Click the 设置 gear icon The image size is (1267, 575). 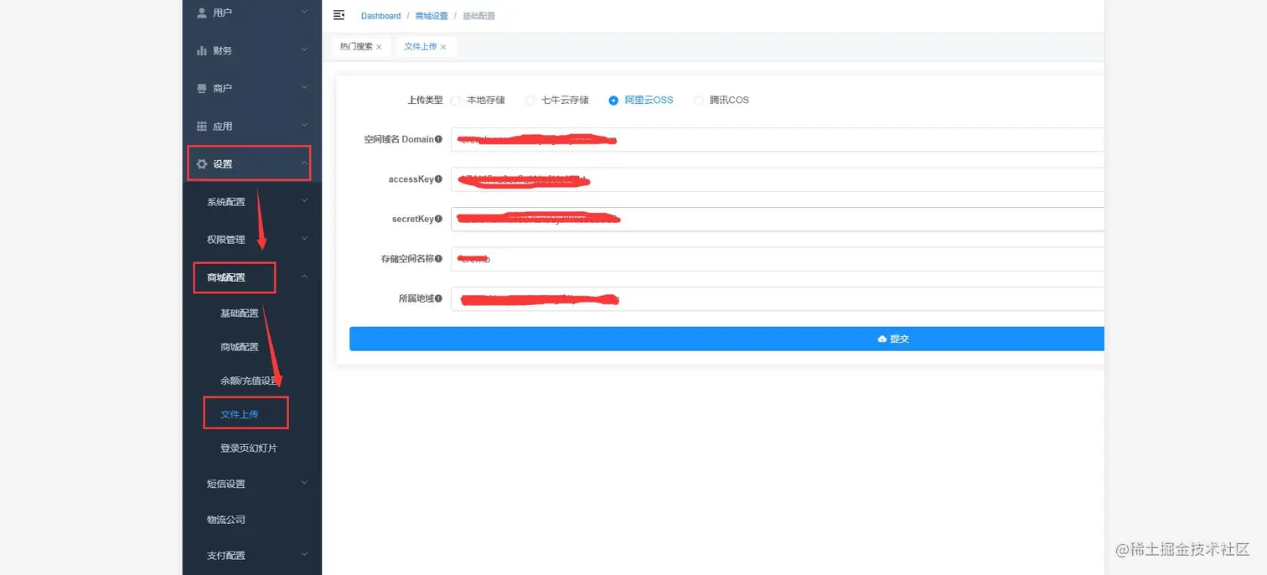pos(201,164)
